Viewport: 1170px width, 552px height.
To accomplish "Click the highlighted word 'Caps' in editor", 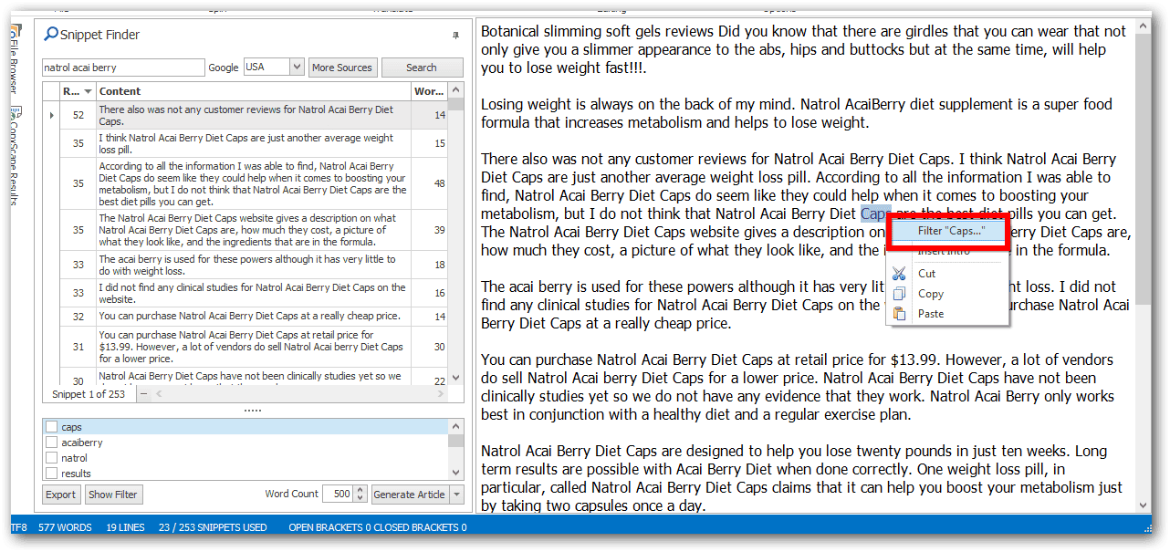I will tap(874, 214).
